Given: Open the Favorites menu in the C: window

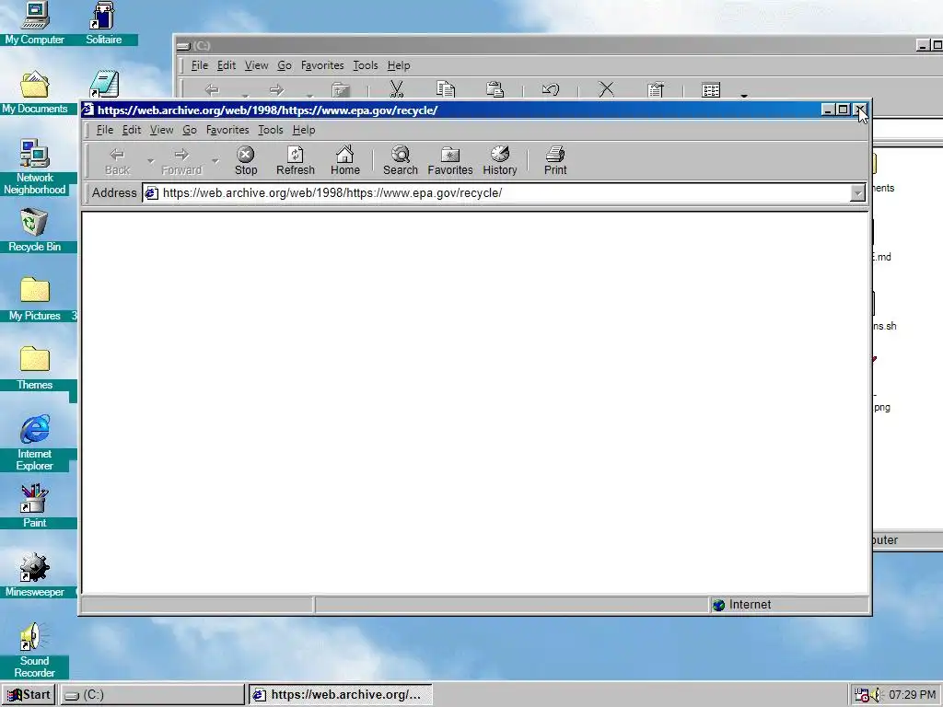Looking at the screenshot, I should [x=322, y=65].
